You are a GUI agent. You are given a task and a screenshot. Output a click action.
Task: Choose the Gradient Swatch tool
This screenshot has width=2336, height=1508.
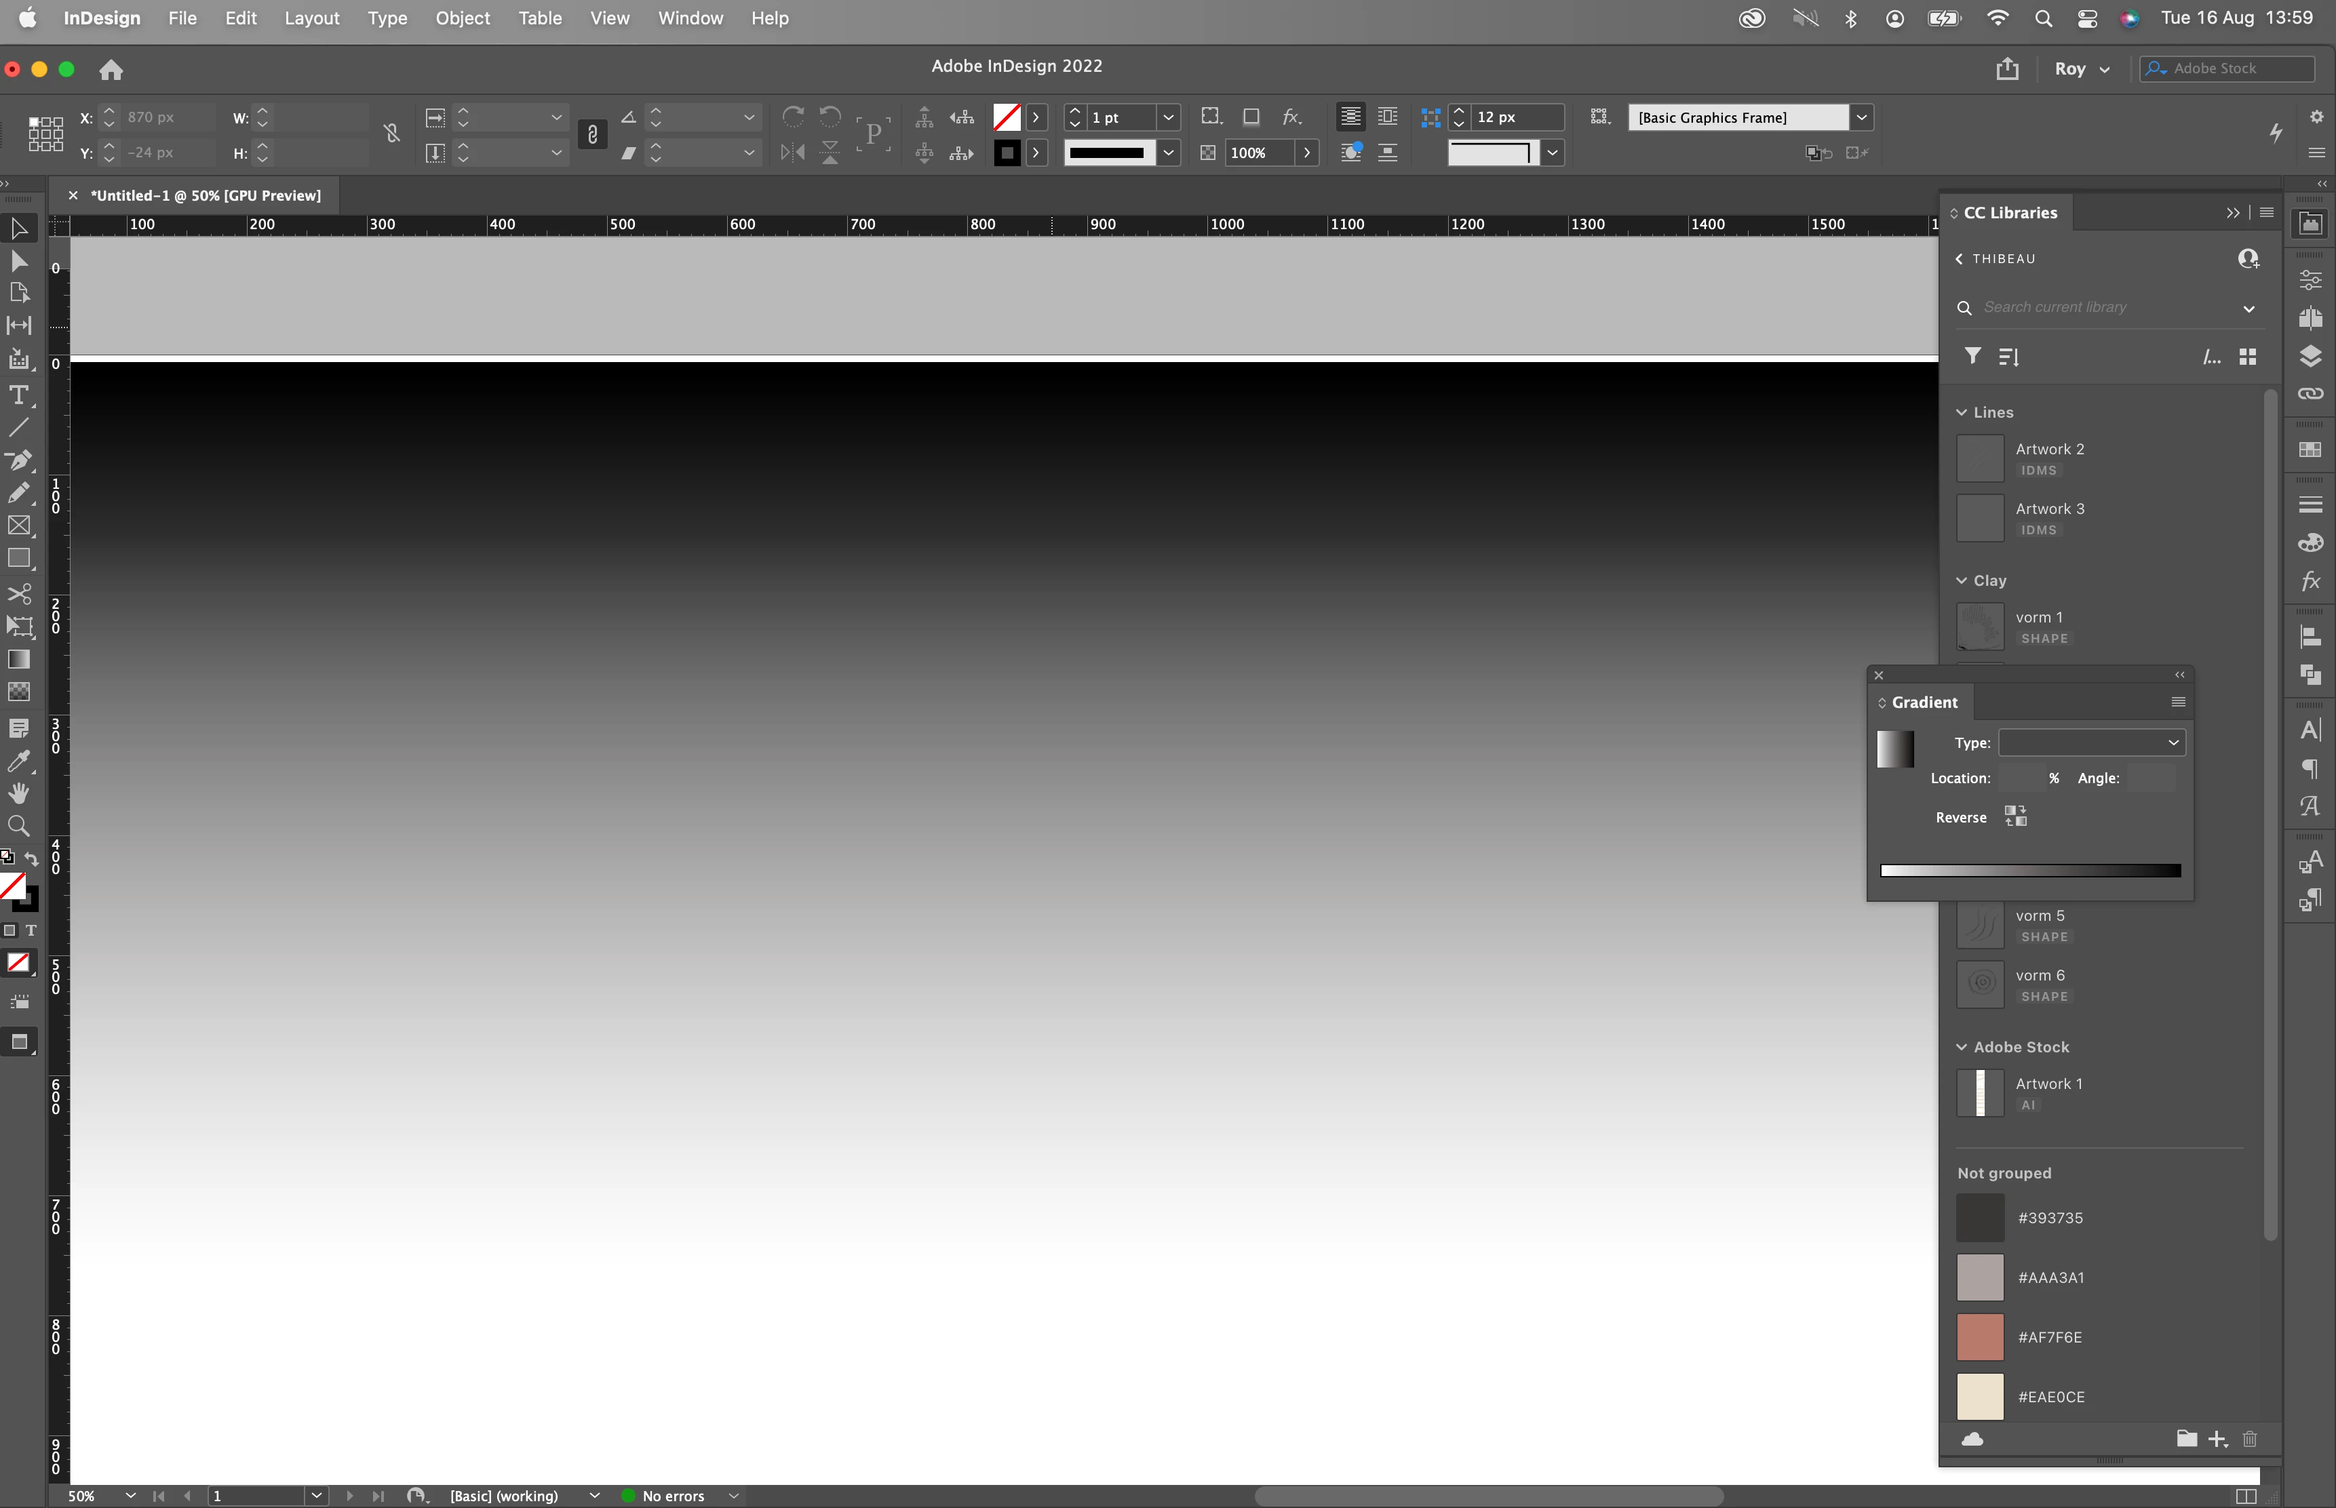(18, 659)
